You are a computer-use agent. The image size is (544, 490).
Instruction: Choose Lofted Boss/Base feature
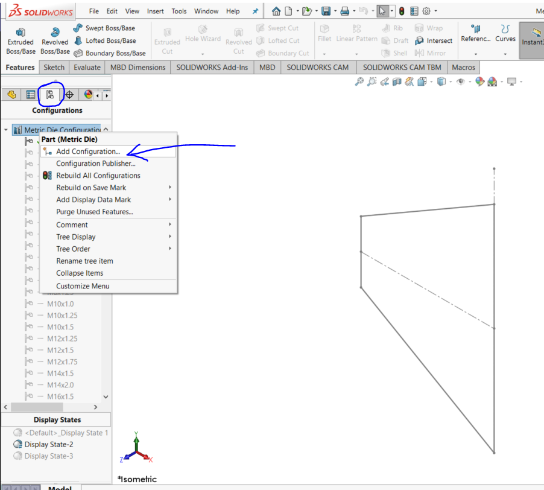point(105,40)
